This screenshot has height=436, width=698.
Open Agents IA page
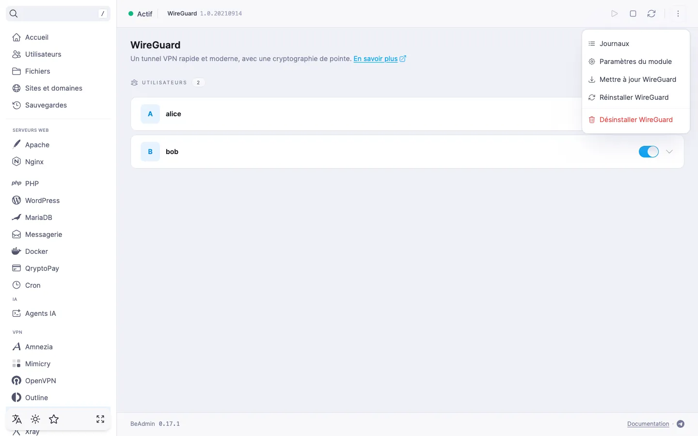pyautogui.click(x=58, y=313)
